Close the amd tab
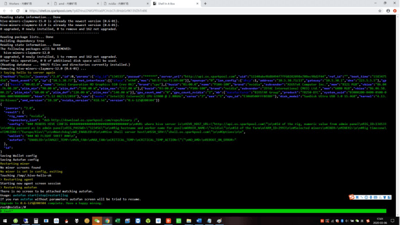The height and width of the screenshot is (225, 400). tap(98, 3)
